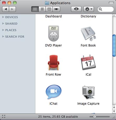Expand the SEARCH FOR sidebar section
This screenshot has height=120, width=116.
(x=3, y=36)
